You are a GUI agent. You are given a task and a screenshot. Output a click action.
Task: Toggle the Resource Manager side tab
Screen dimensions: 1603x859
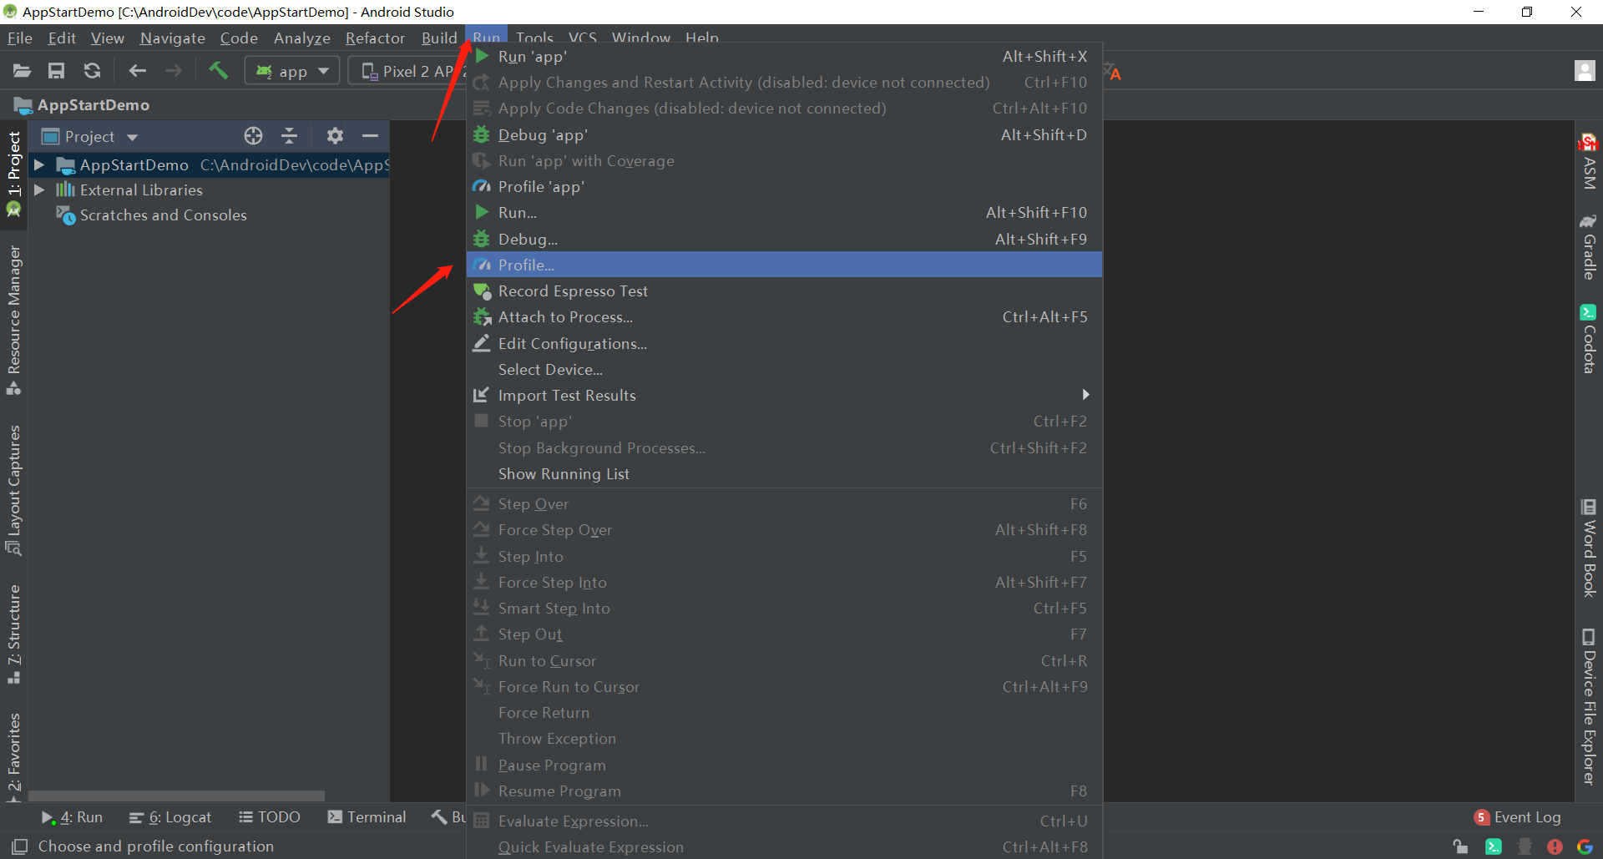(x=14, y=319)
